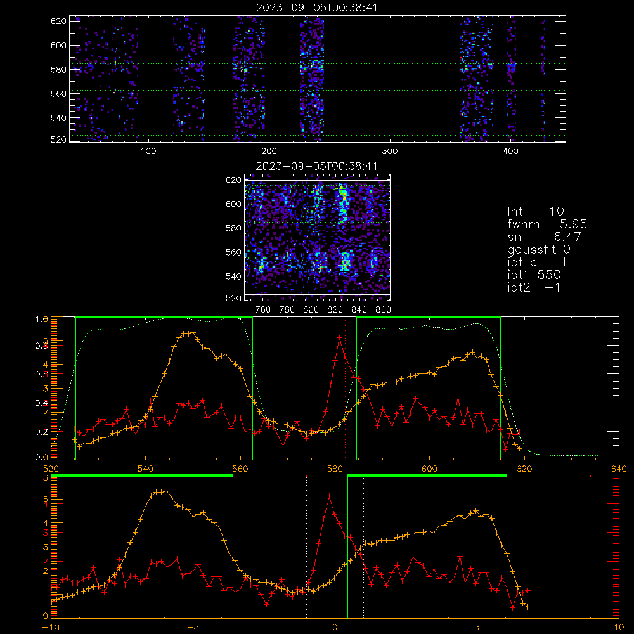Click the right thick green bar atop the bottom profile plot
This screenshot has width=634, height=634.
(x=427, y=476)
